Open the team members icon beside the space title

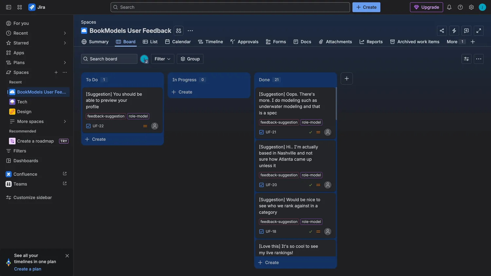178,31
